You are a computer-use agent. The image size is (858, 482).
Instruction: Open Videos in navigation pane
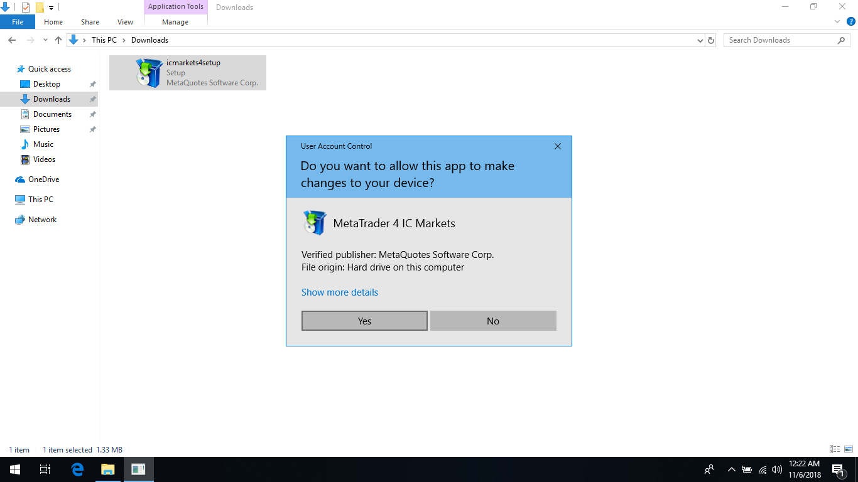44,159
